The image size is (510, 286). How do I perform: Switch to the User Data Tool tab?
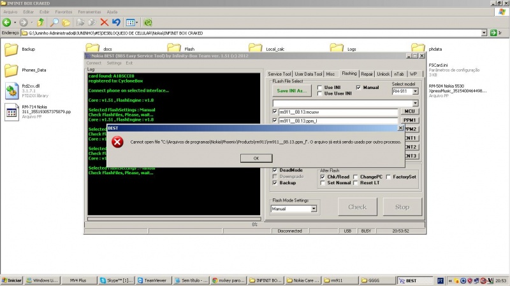point(309,74)
